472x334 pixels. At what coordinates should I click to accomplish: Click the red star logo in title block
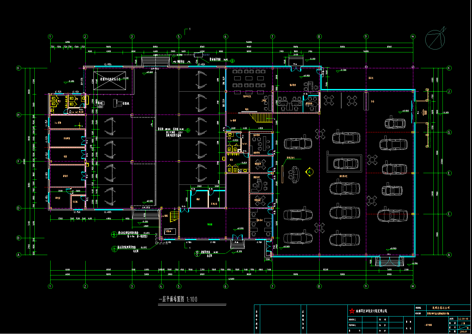click(352, 311)
